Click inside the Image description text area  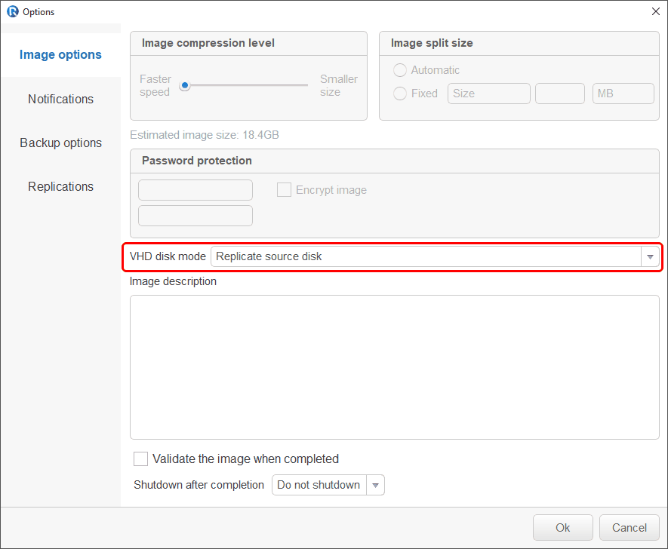pos(395,367)
